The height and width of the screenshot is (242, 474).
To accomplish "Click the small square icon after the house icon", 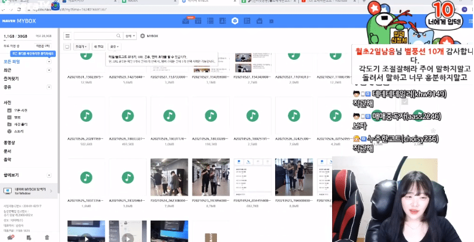I will 272,21.
